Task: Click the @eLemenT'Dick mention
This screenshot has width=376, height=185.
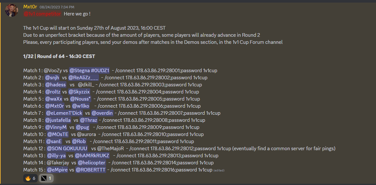Action: (64, 113)
